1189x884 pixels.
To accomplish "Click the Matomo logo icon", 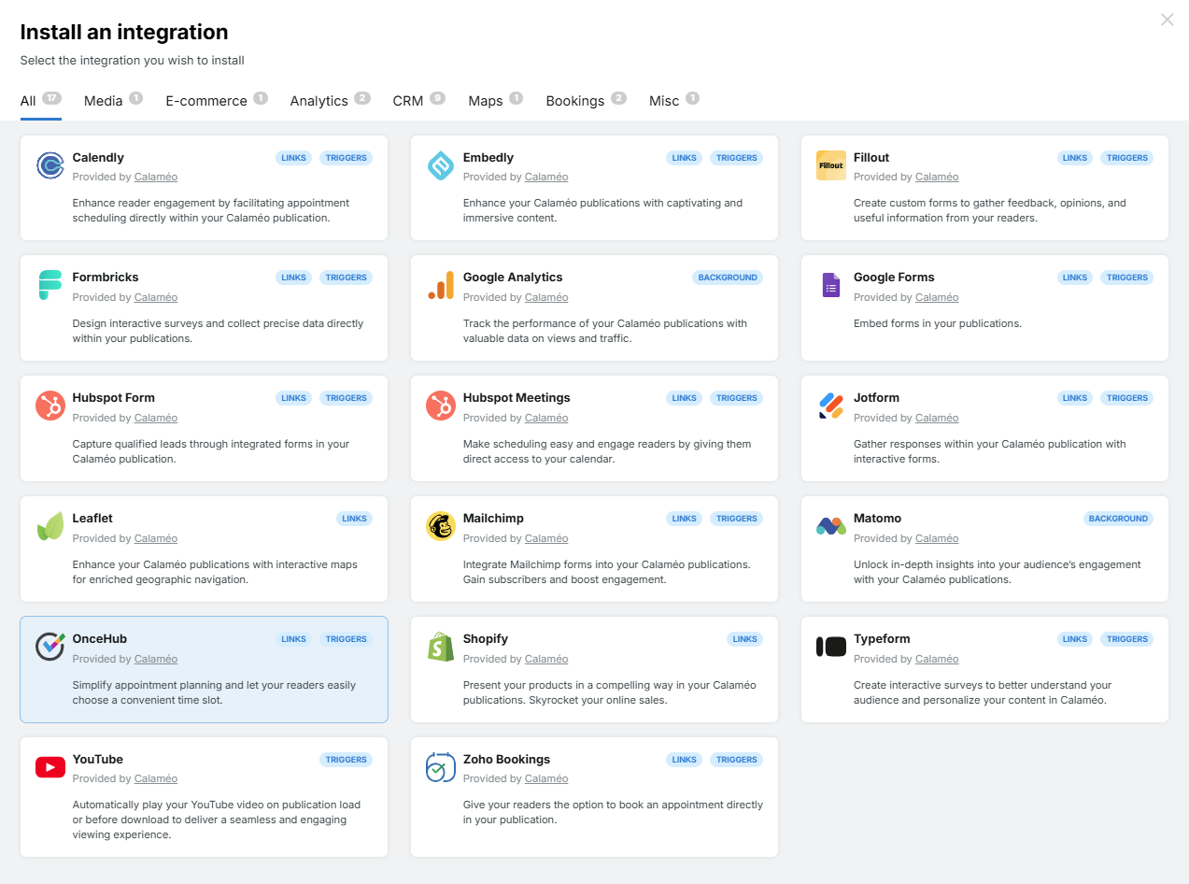I will tap(831, 527).
